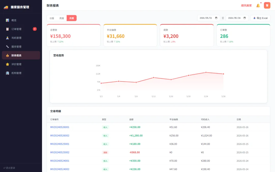Click the 概览 chart icon in sidebar
The height and width of the screenshot is (172, 275).
coord(7,20)
